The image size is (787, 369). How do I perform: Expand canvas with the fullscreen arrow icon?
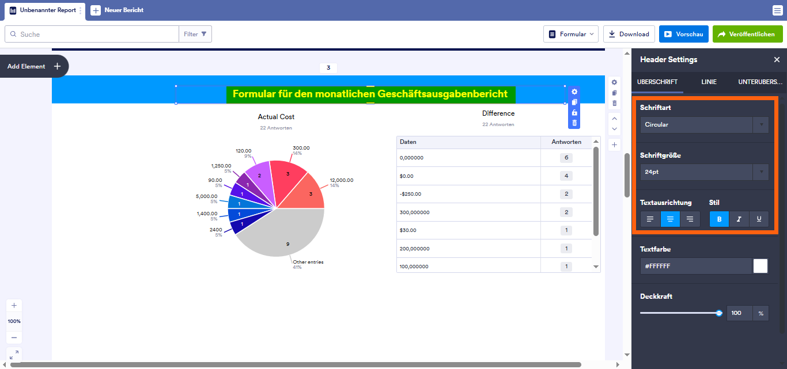point(14,354)
